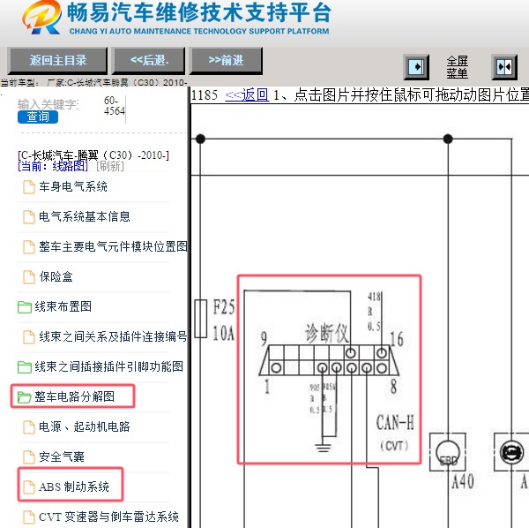Screen dimensions: 529x528
Task: Click the double-arrow panel collapse icon
Action: point(504,66)
